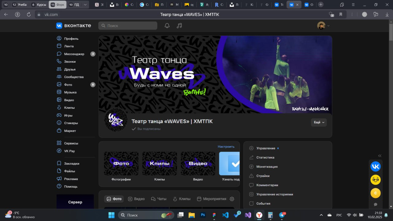Open the Друзья section
This screenshot has width=393, height=221.
pyautogui.click(x=66, y=69)
